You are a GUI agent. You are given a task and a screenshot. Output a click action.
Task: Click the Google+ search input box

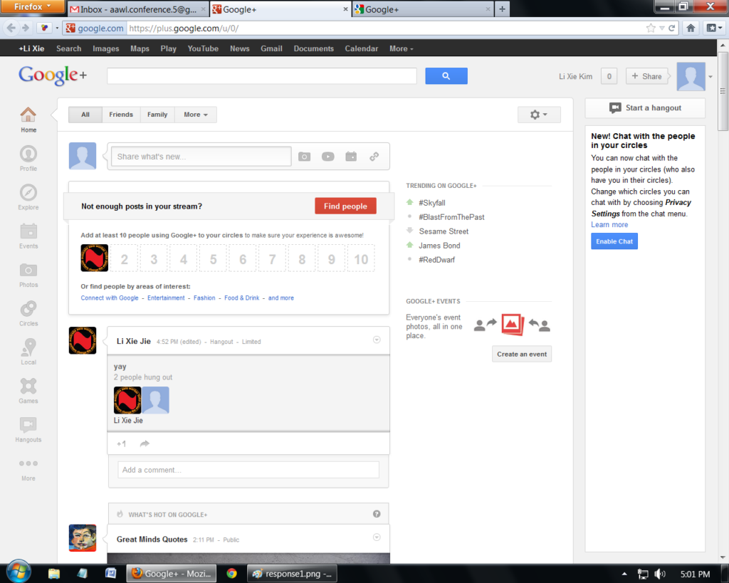click(x=262, y=75)
